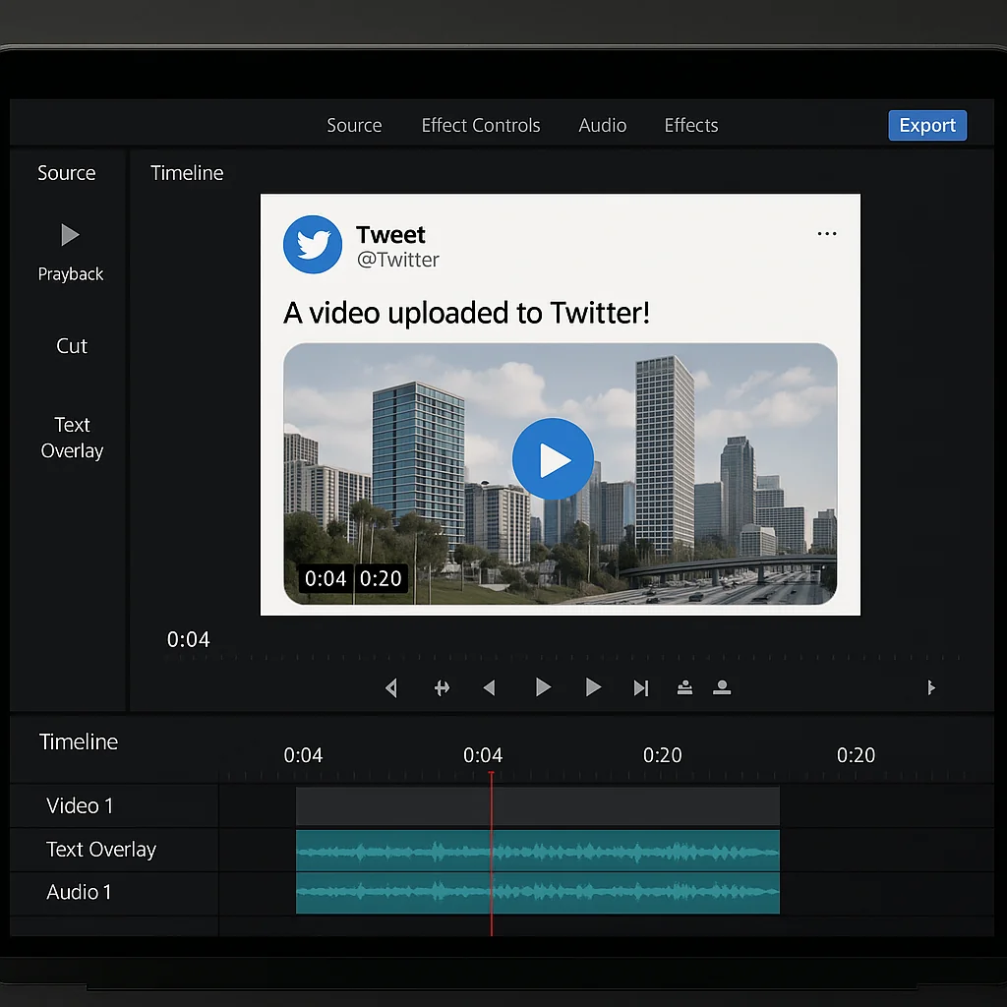
Task: Switch to the Effects tab
Action: (x=691, y=125)
